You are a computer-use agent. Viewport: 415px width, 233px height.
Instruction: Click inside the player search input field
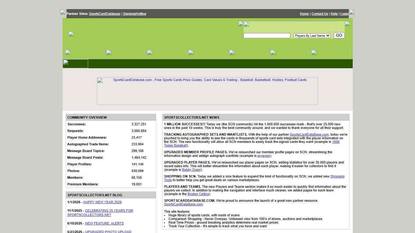coord(267,35)
